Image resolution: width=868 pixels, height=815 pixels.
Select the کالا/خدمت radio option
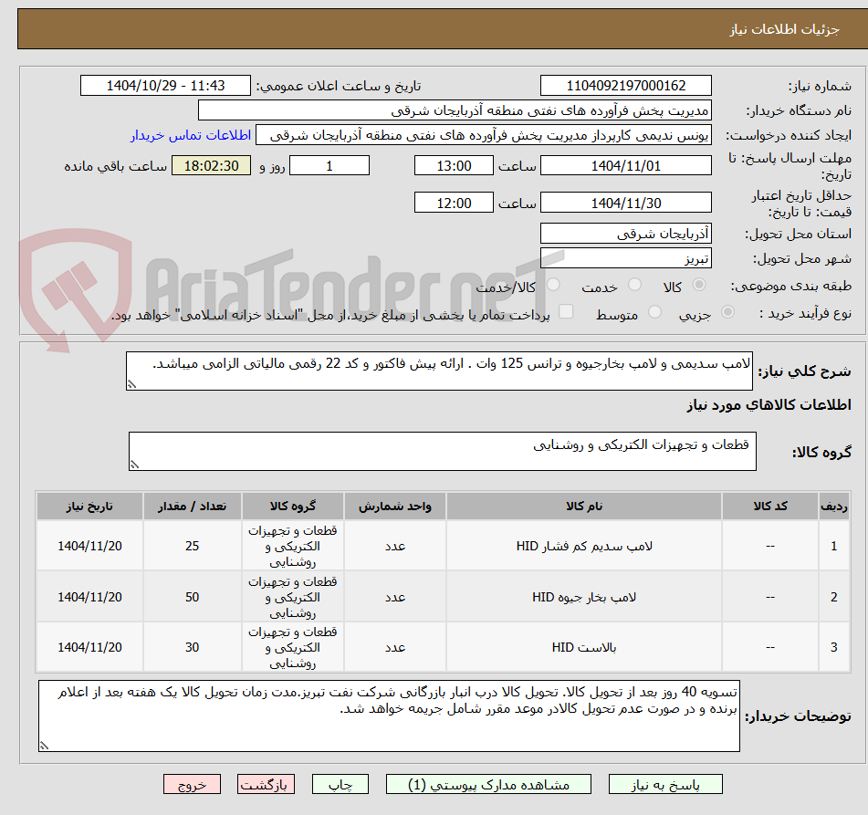pos(553,285)
